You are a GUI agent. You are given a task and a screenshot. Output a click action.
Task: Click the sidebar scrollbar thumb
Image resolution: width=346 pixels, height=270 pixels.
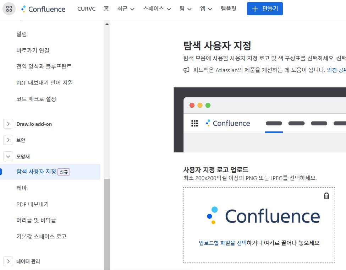pos(107,224)
